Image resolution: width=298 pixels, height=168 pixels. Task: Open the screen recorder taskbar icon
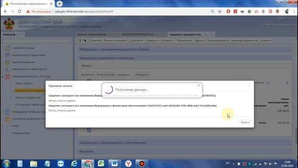click(142, 164)
